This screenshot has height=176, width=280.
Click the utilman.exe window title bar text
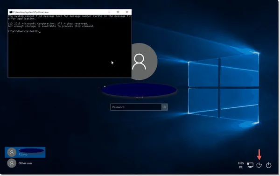pos(31,12)
